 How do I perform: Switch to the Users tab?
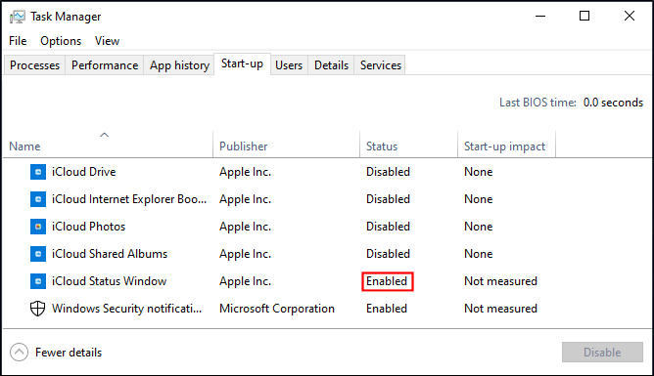289,65
